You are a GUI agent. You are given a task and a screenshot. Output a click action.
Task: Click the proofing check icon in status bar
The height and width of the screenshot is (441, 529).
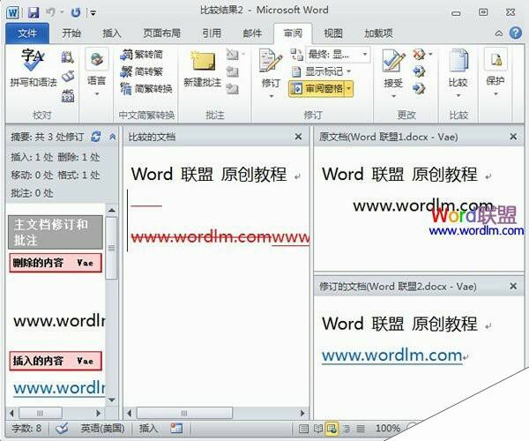63,429
